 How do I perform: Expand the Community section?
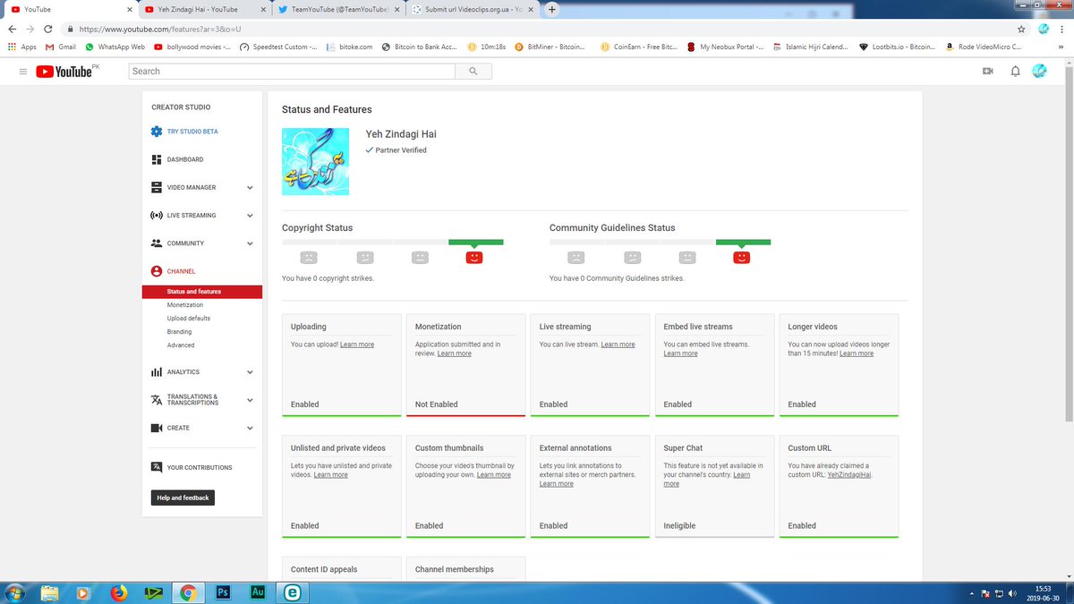pyautogui.click(x=250, y=243)
